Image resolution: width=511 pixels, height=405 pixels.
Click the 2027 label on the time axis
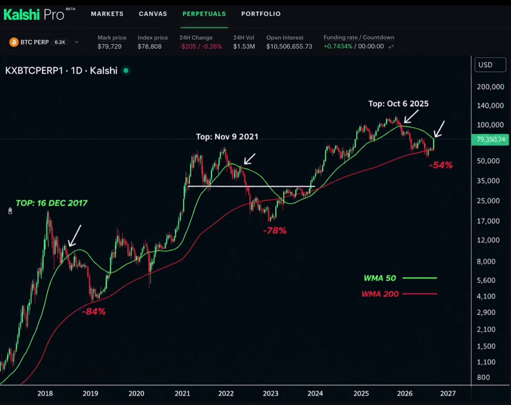click(448, 393)
